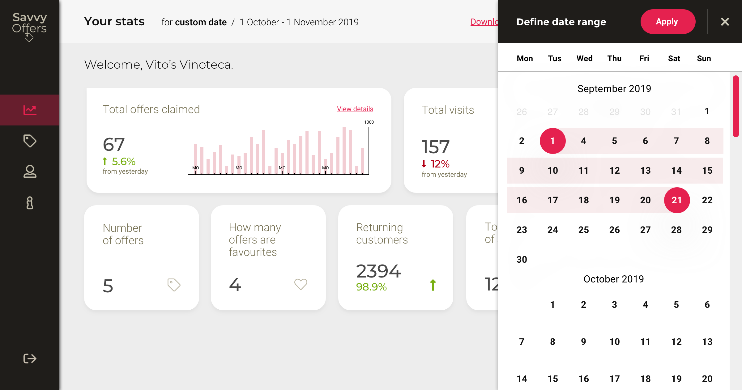The image size is (742, 390).
Task: Select September 30 date
Action: (x=522, y=260)
